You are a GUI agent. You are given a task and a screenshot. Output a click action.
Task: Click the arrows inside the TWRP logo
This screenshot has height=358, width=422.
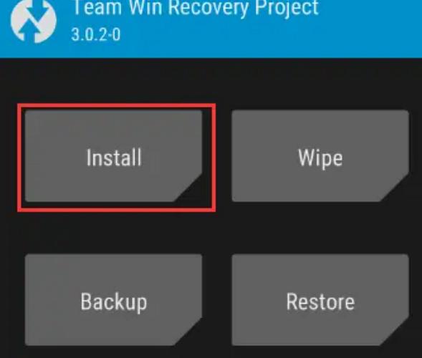34,21
